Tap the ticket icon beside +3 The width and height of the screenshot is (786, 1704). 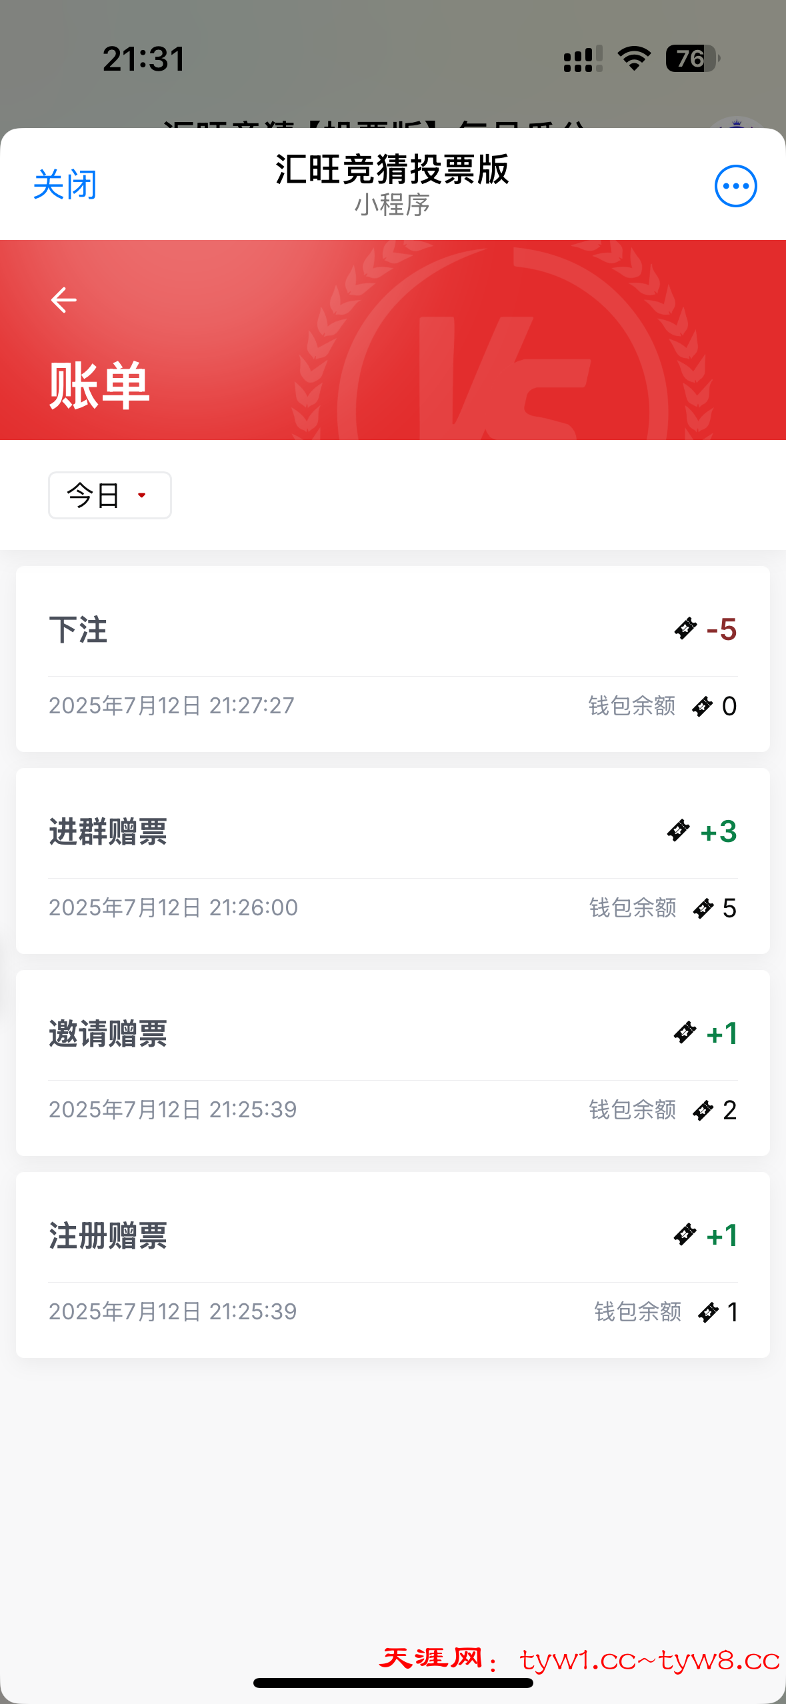point(679,831)
